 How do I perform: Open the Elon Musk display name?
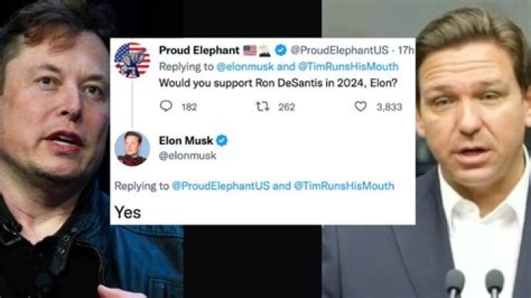point(185,140)
